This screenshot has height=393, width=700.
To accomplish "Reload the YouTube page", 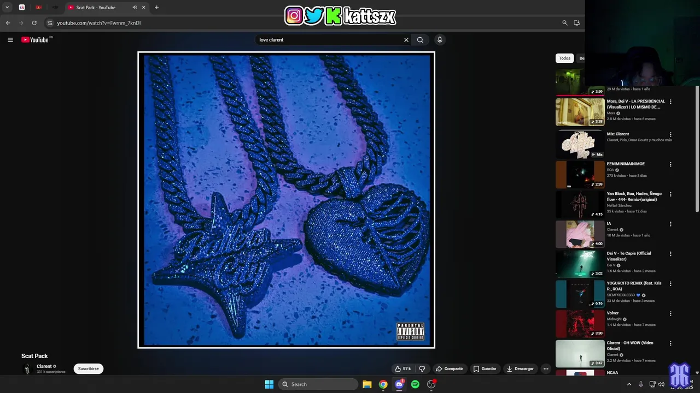I will click(34, 23).
